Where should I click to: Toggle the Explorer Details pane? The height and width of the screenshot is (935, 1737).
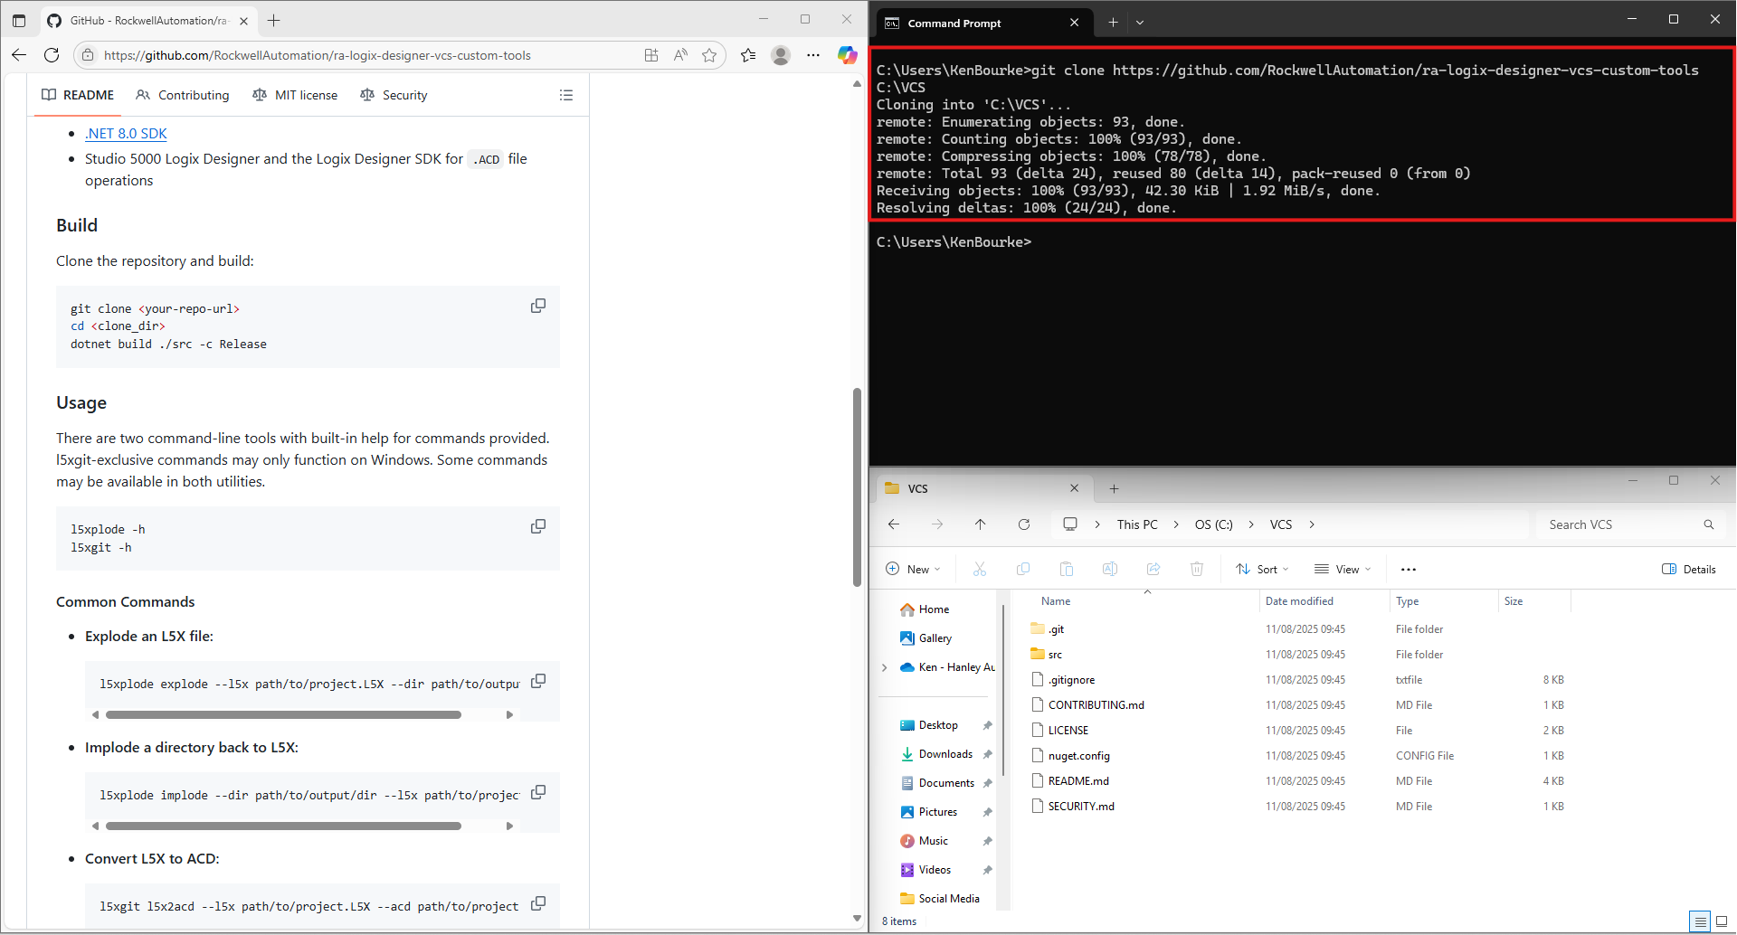point(1689,569)
